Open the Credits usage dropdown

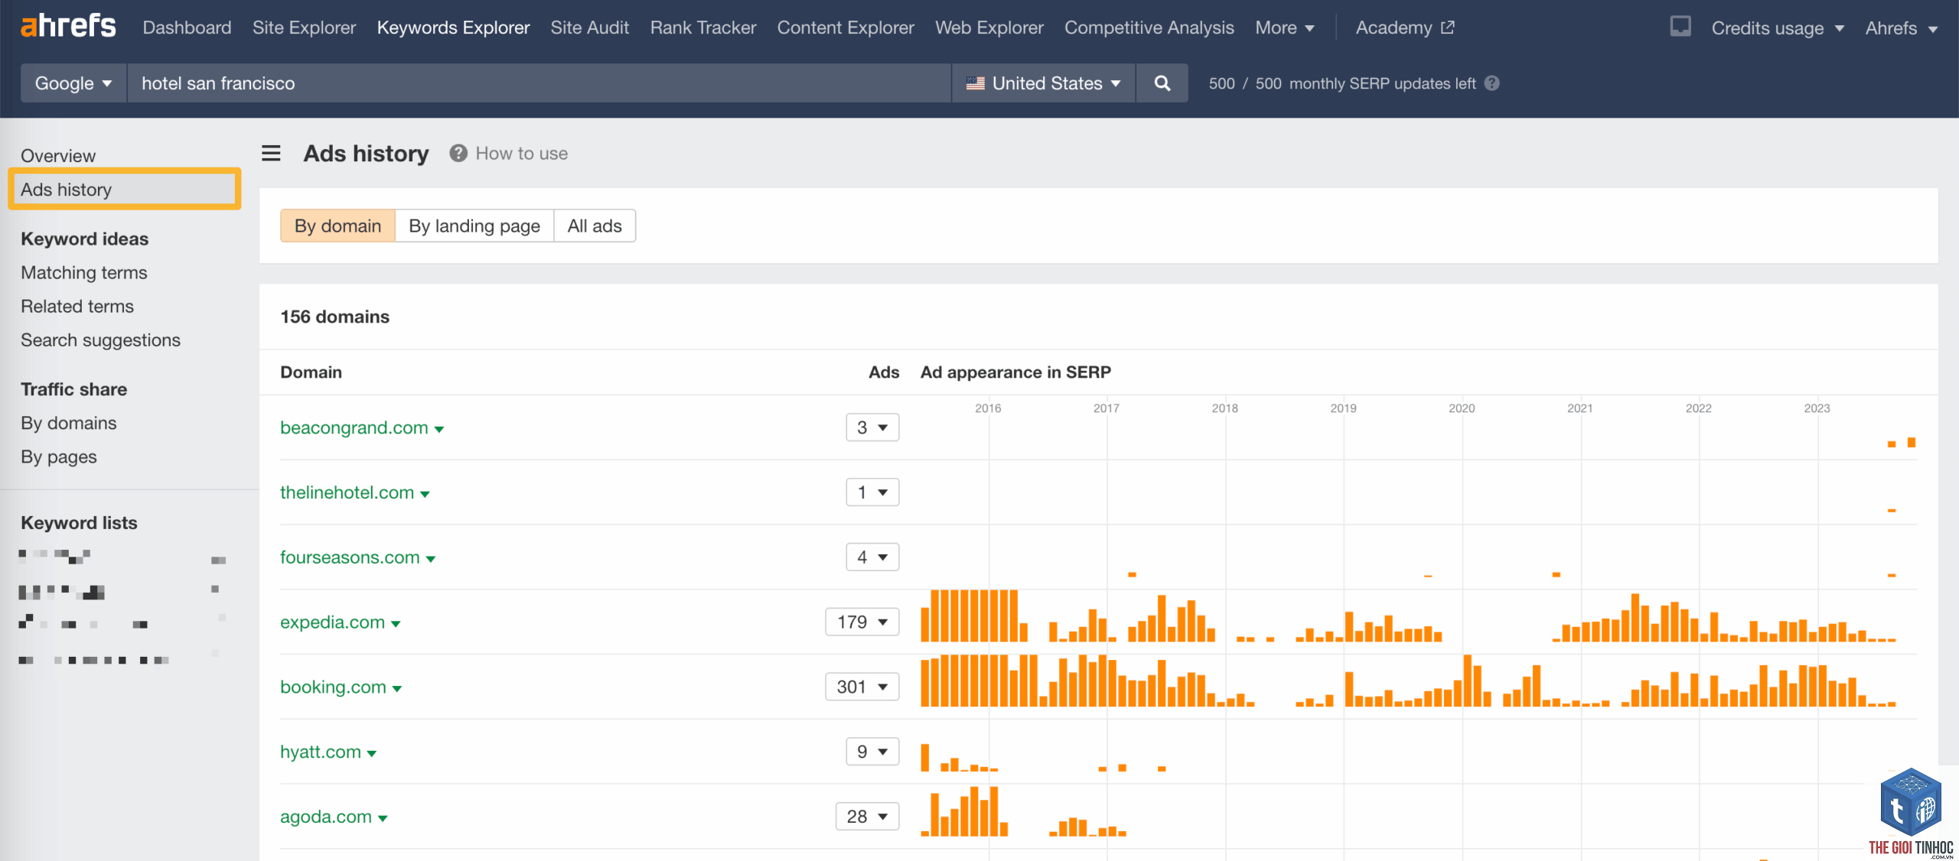pos(1777,28)
